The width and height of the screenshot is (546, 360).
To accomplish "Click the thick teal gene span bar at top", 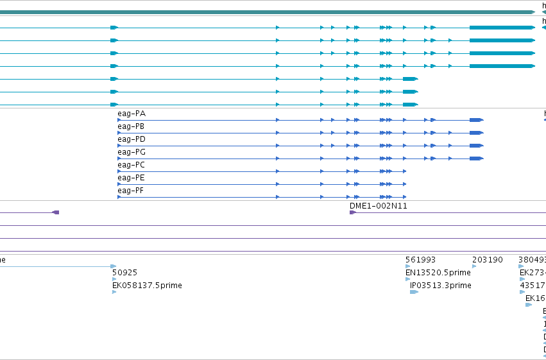I will pos(268,12).
